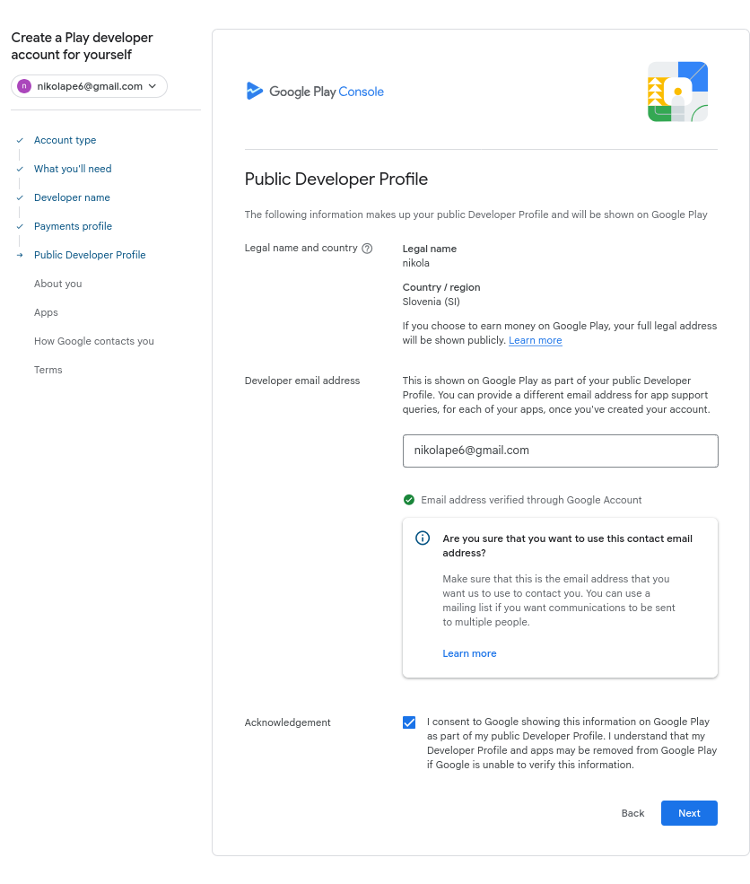Click the help icon beside Legal name and country
The image size is (750, 884).
pos(367,249)
